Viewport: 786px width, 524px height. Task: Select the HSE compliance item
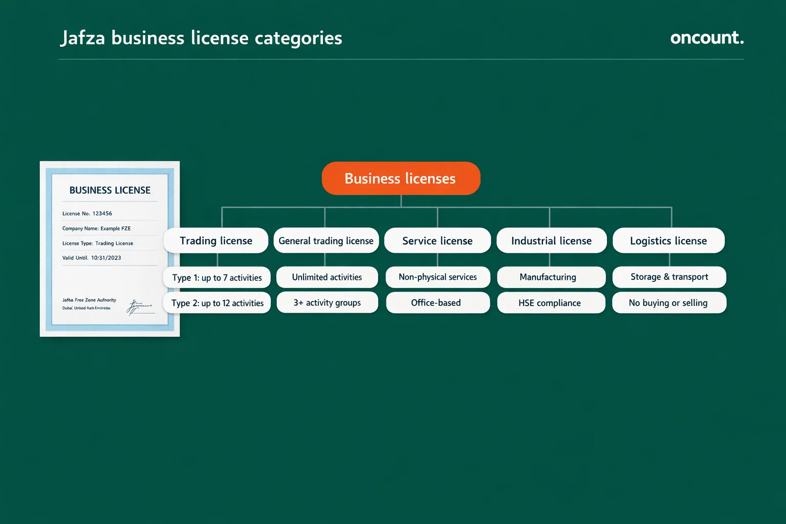tap(551, 302)
